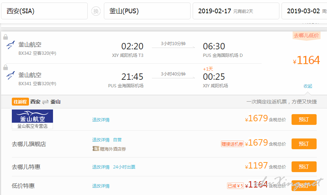Screen dimensions: 327x195
Task: Click the 赠海外酒店券 text
Action: 113,149
